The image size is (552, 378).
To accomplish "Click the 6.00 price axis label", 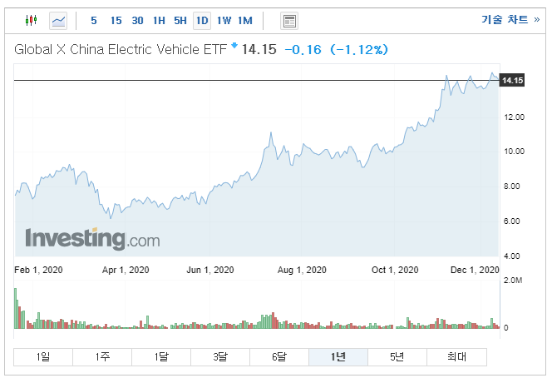I will point(512,221).
